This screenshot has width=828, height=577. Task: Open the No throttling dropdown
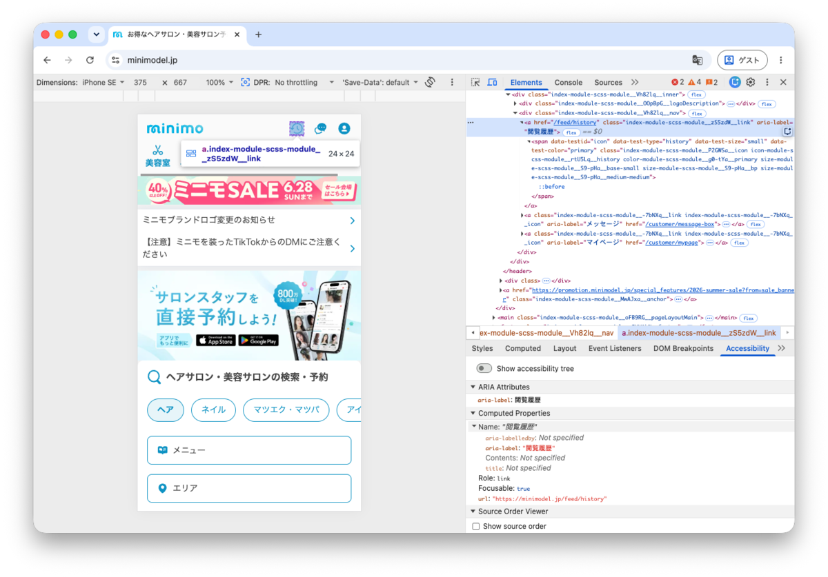tap(304, 82)
